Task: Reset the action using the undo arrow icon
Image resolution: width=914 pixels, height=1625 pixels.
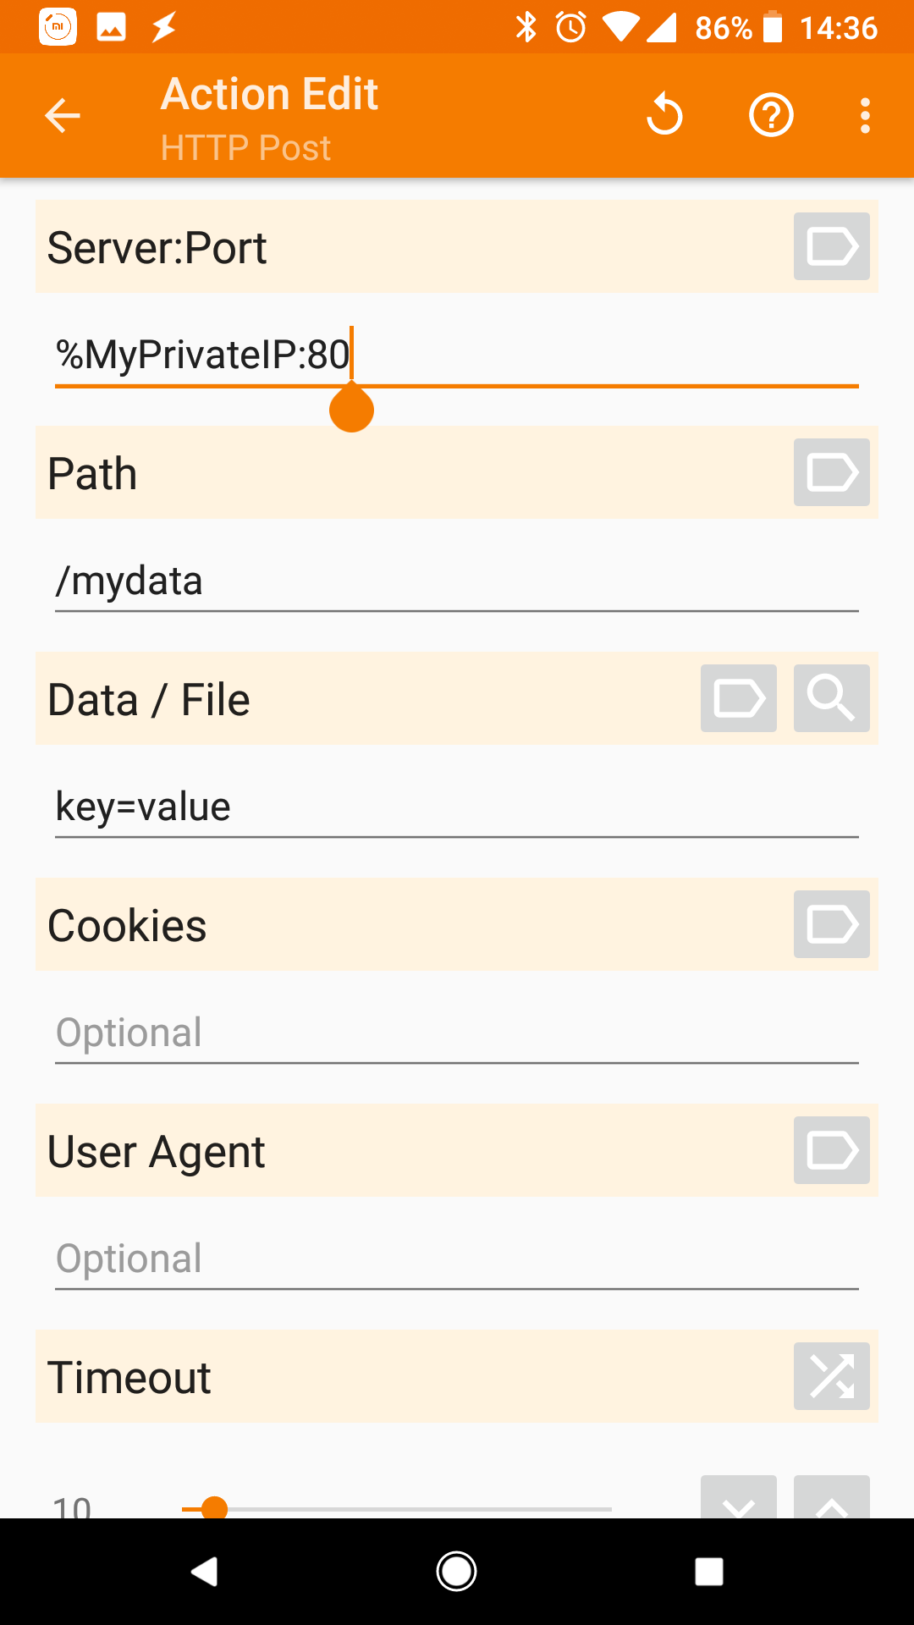Action: point(664,115)
